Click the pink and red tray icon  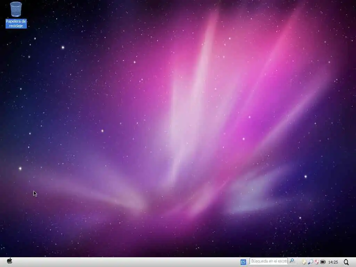[x=316, y=262]
